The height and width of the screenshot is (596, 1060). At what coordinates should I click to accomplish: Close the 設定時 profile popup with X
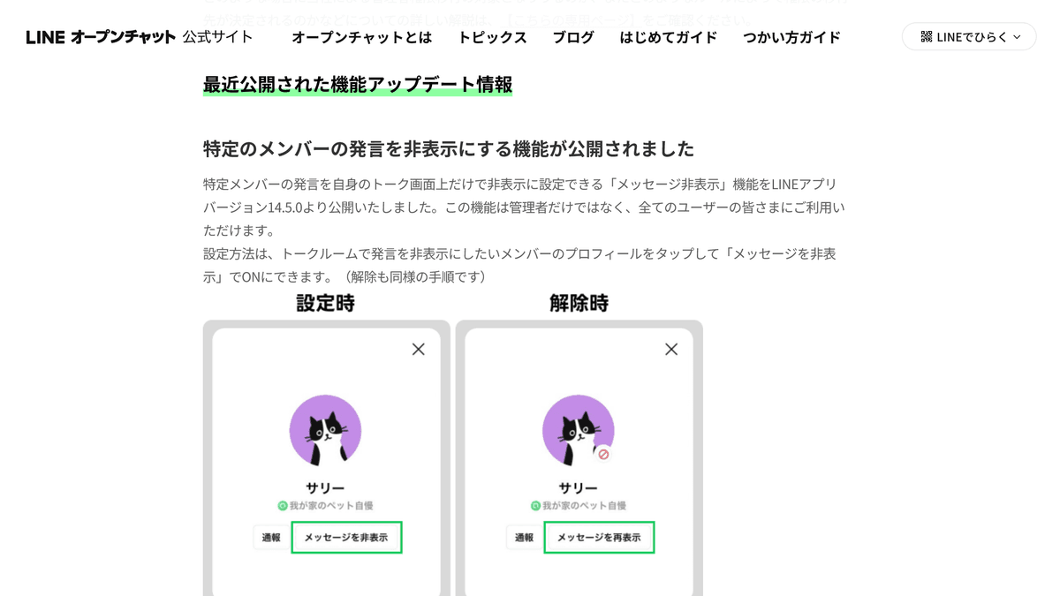[419, 350]
